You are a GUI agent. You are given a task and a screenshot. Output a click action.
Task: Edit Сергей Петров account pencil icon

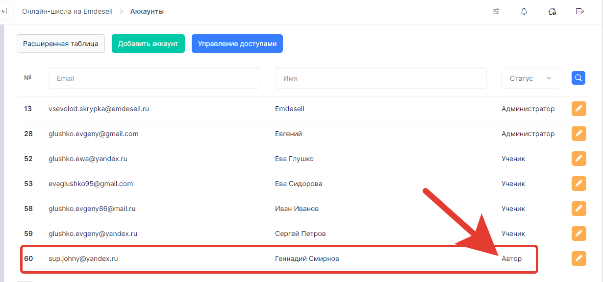point(579,234)
